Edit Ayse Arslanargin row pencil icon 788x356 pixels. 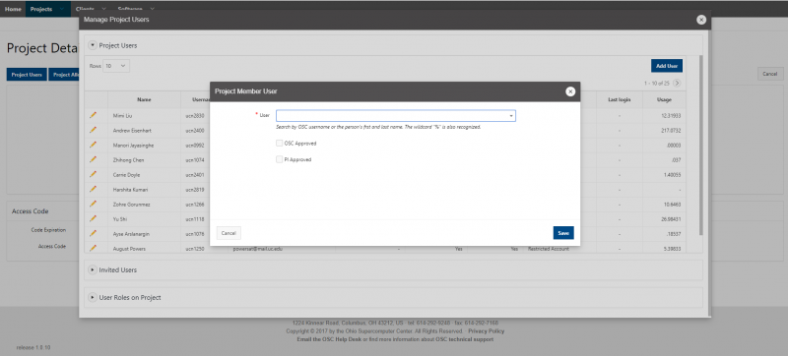point(93,233)
